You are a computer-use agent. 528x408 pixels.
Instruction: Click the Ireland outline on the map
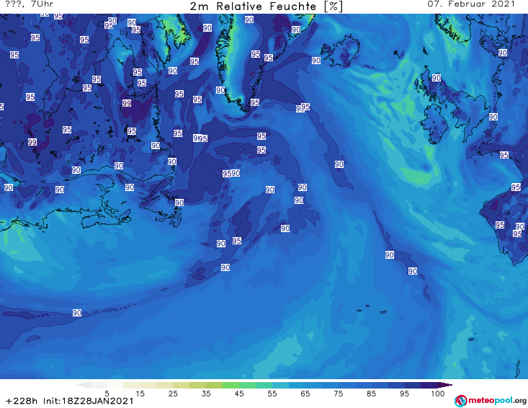(x=434, y=123)
